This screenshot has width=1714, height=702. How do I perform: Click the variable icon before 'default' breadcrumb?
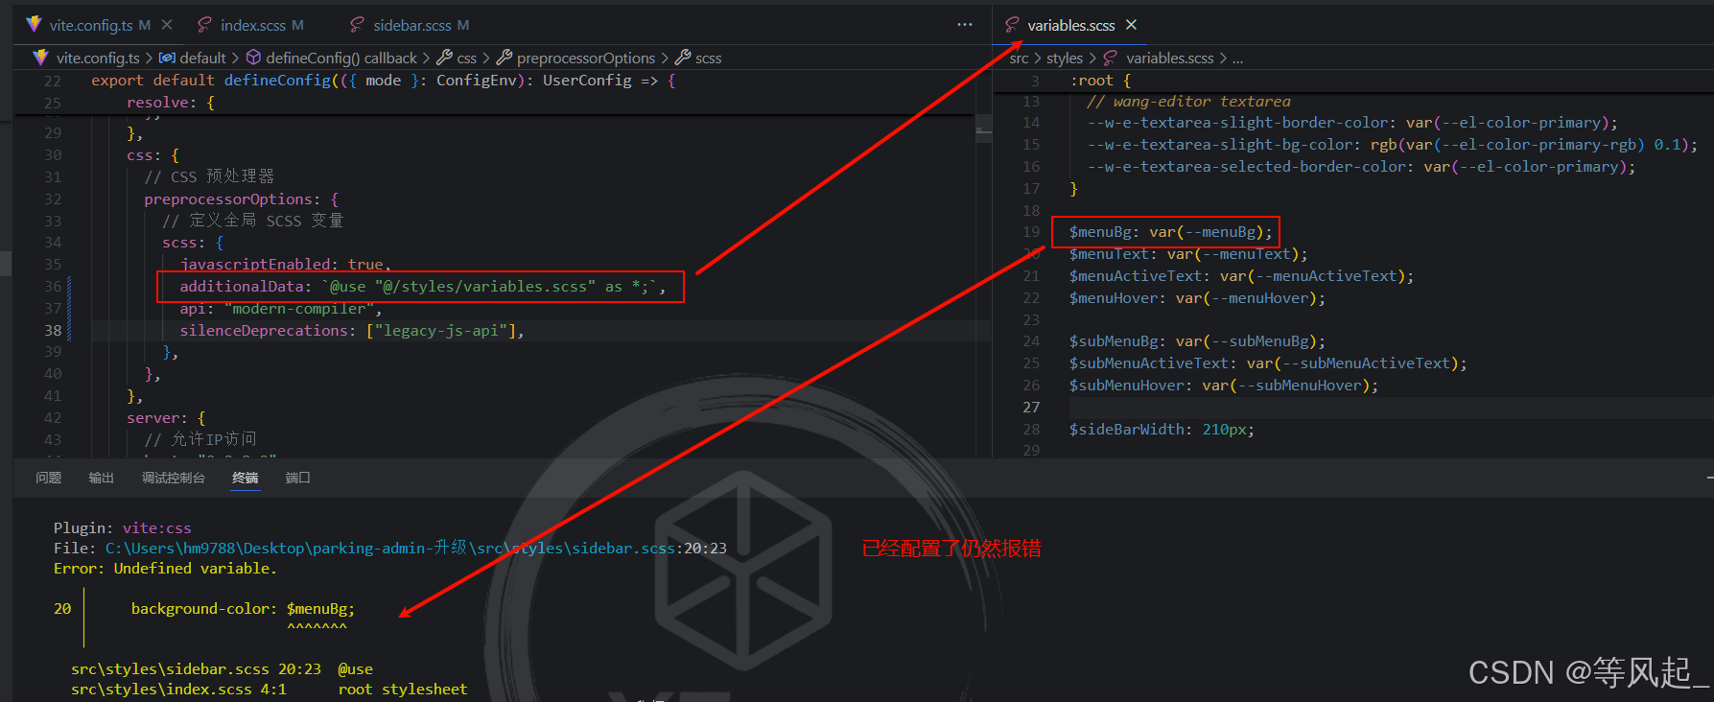point(167,58)
